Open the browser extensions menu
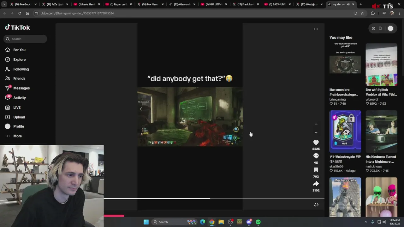 tap(373, 13)
